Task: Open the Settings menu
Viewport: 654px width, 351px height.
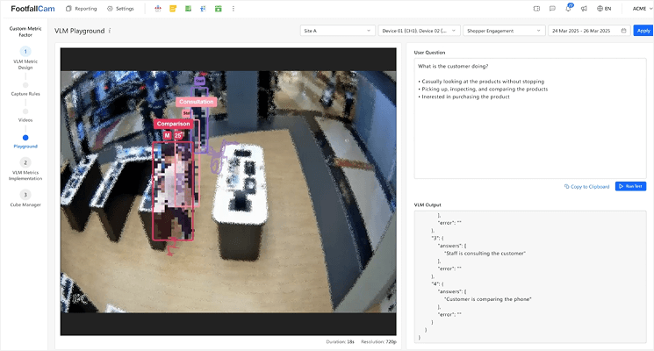Action: coord(120,9)
